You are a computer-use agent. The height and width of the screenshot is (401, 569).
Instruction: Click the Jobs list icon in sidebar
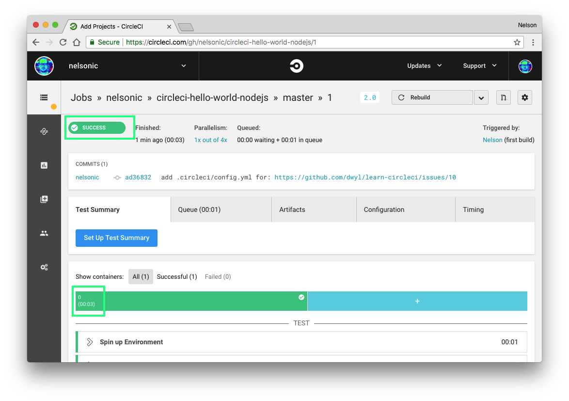44,97
